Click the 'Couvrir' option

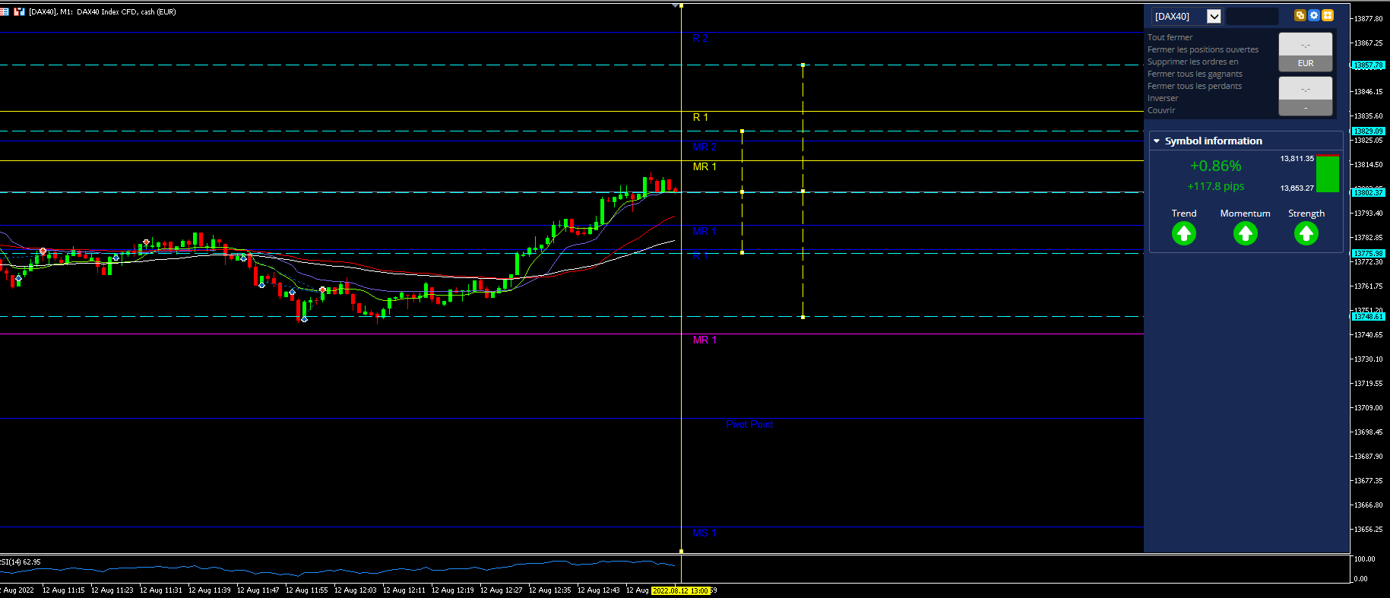1161,110
